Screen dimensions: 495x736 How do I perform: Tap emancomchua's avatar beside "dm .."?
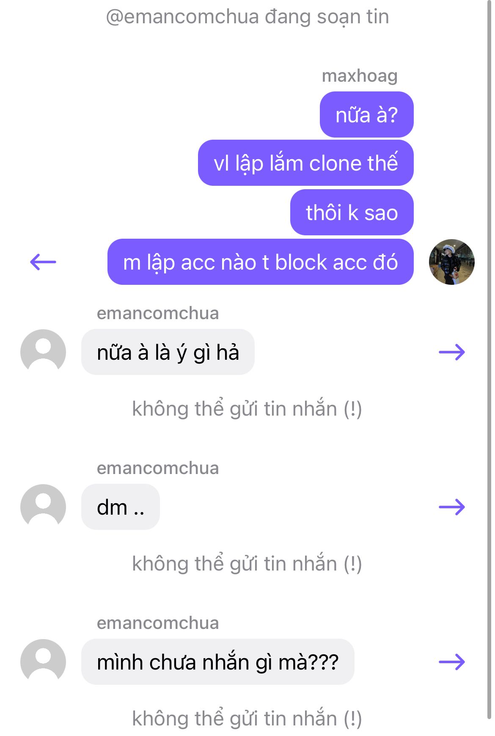(43, 507)
